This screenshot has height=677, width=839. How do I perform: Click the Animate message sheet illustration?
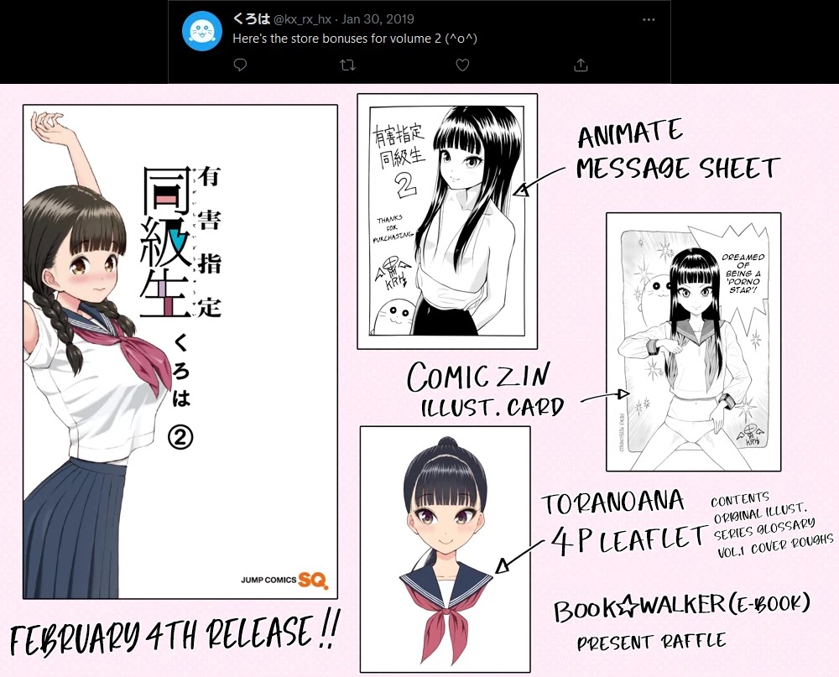[x=446, y=221]
